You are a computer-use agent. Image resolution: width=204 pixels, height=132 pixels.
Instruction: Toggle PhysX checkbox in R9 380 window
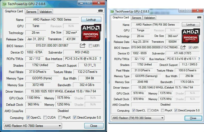coord(163,110)
